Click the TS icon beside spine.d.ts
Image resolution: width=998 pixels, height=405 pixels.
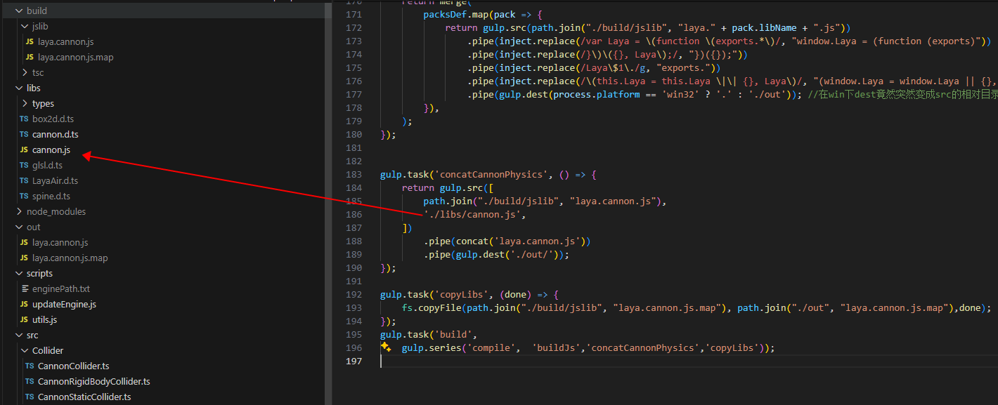(x=24, y=196)
